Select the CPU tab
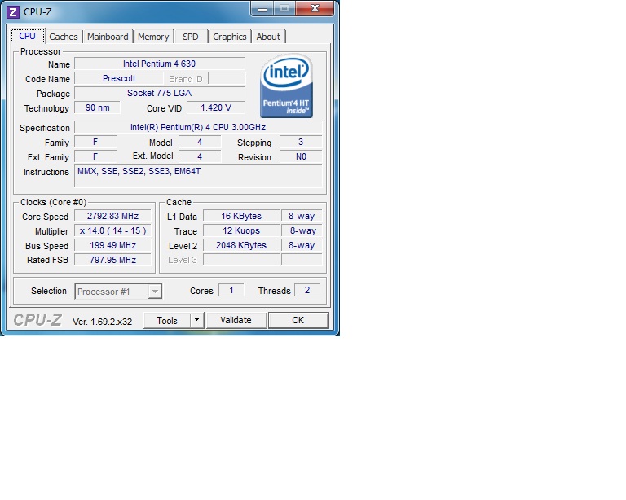Image resolution: width=626 pixels, height=500 pixels. click(x=28, y=36)
